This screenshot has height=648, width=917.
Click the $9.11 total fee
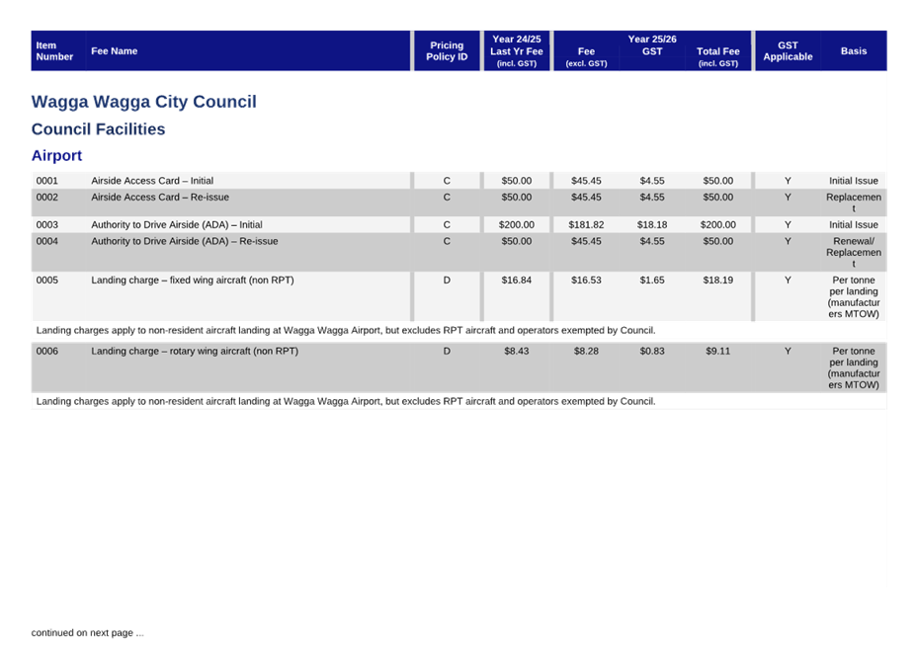click(718, 351)
